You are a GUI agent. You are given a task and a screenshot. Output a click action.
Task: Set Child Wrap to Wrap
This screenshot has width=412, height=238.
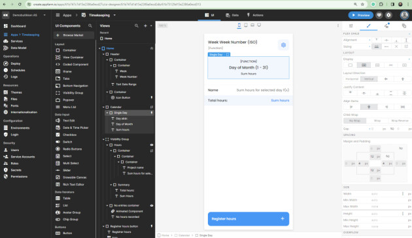pos(377,120)
